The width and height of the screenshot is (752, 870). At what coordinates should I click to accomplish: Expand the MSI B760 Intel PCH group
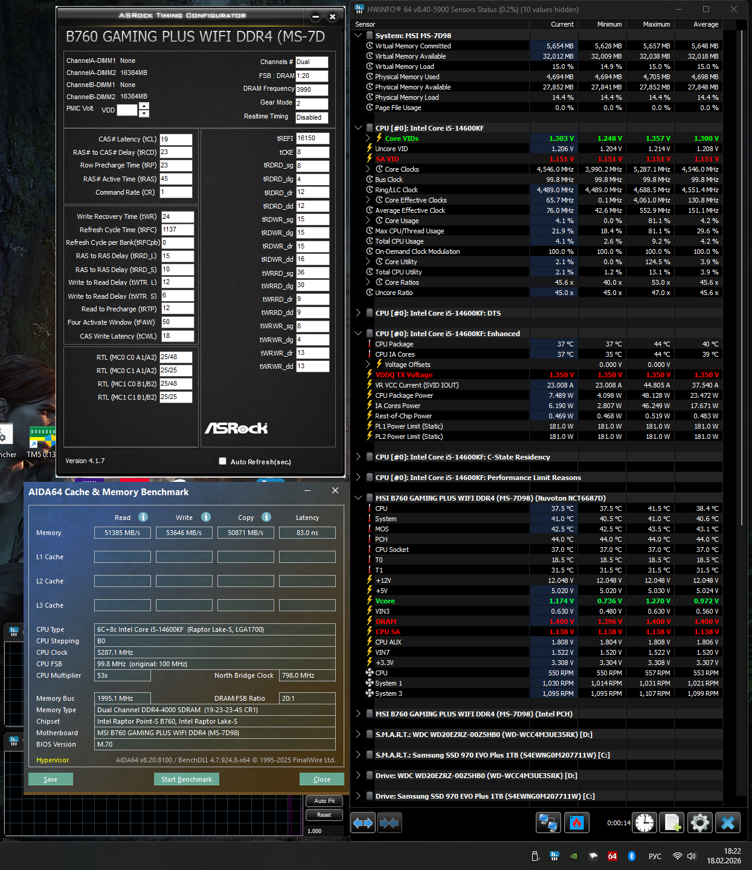point(358,714)
